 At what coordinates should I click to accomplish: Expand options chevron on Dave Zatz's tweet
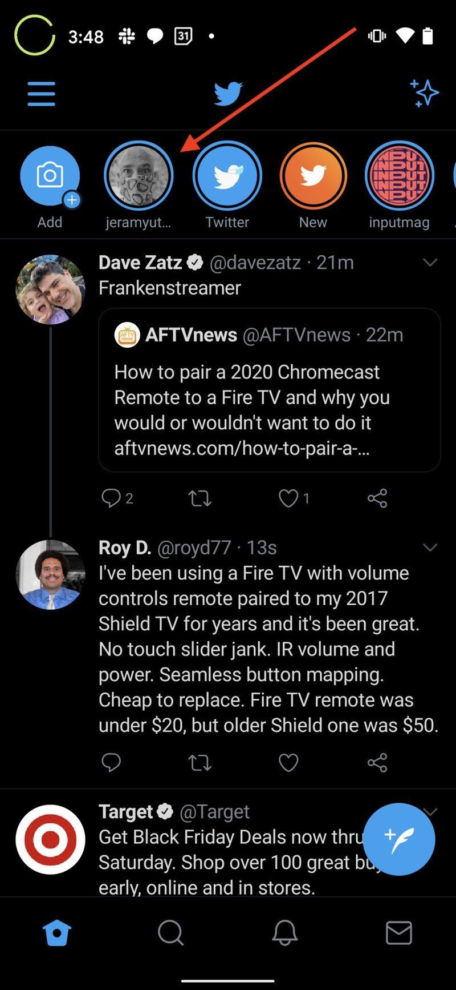(430, 263)
